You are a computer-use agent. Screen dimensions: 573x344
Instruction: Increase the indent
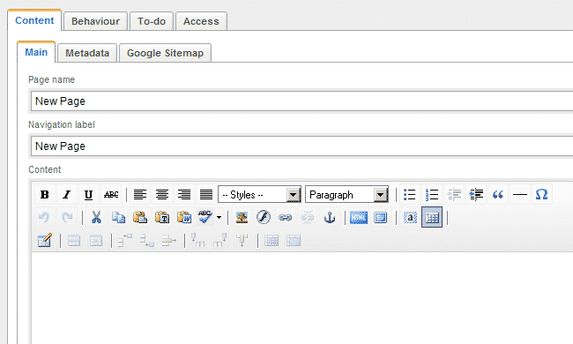476,194
